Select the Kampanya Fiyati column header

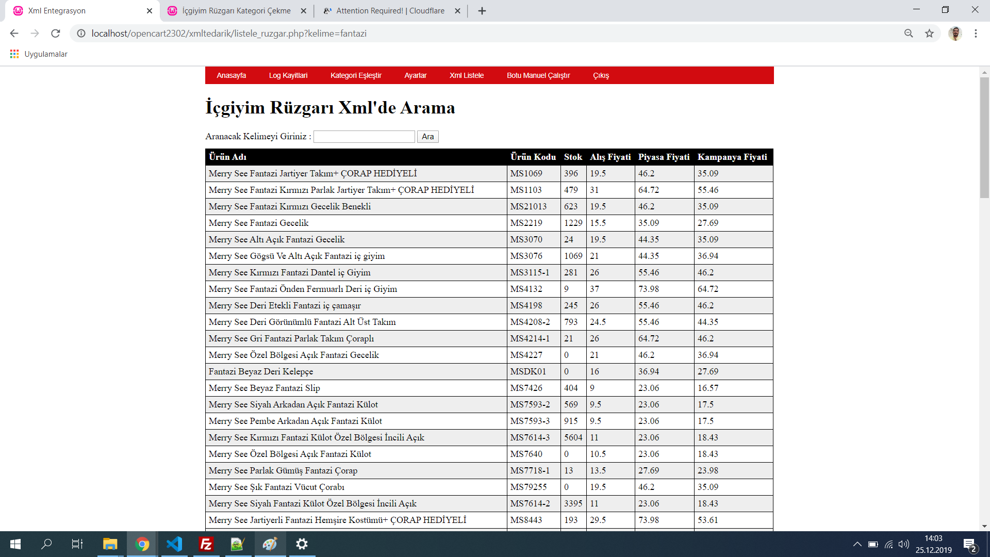(733, 157)
